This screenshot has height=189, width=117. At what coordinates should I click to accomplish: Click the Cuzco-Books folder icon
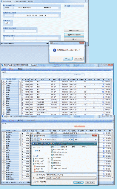click(35, 166)
